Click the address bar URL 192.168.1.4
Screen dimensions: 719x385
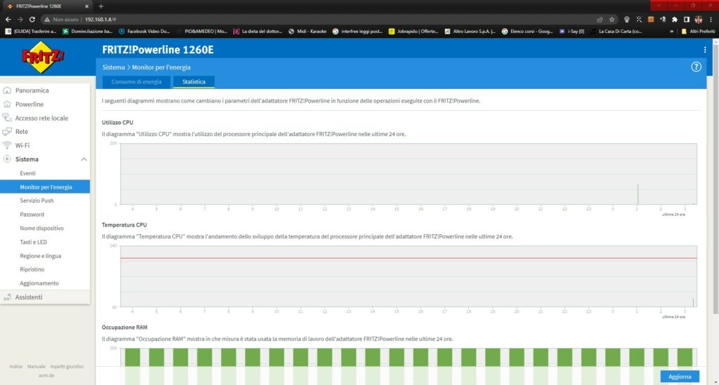(100, 19)
